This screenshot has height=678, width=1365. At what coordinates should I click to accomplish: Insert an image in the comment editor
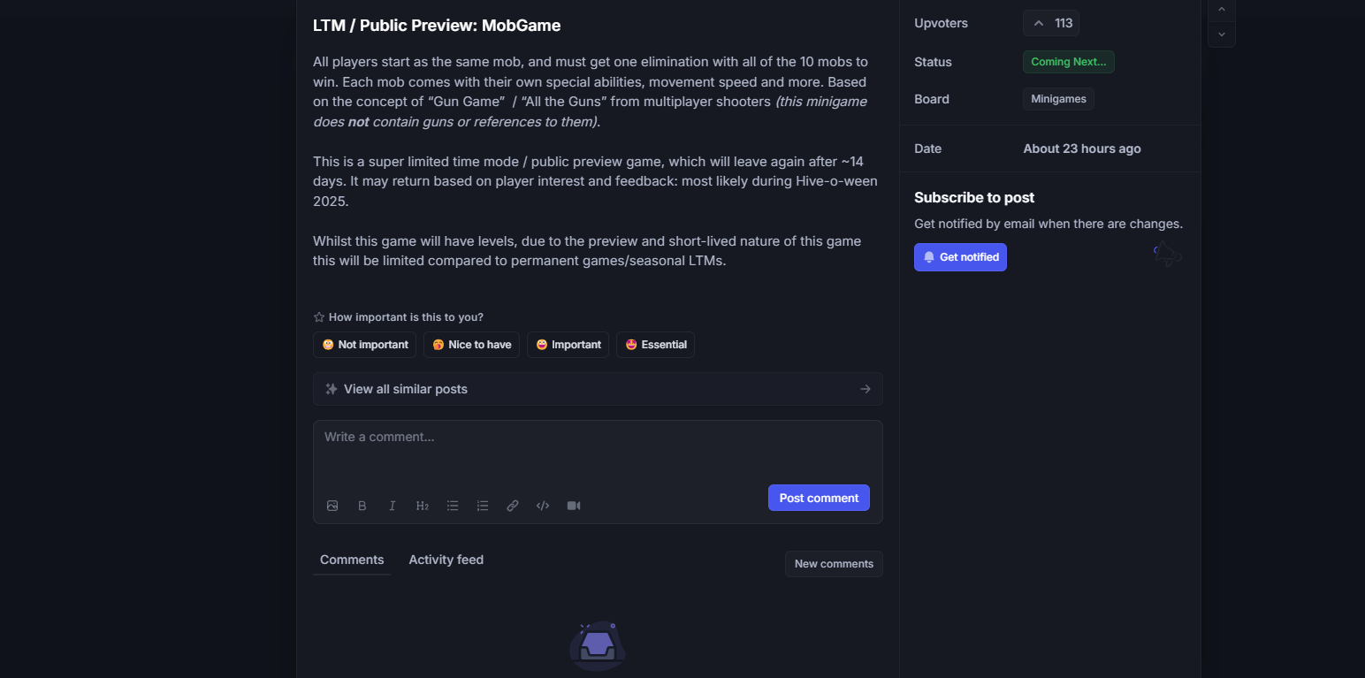(332, 506)
